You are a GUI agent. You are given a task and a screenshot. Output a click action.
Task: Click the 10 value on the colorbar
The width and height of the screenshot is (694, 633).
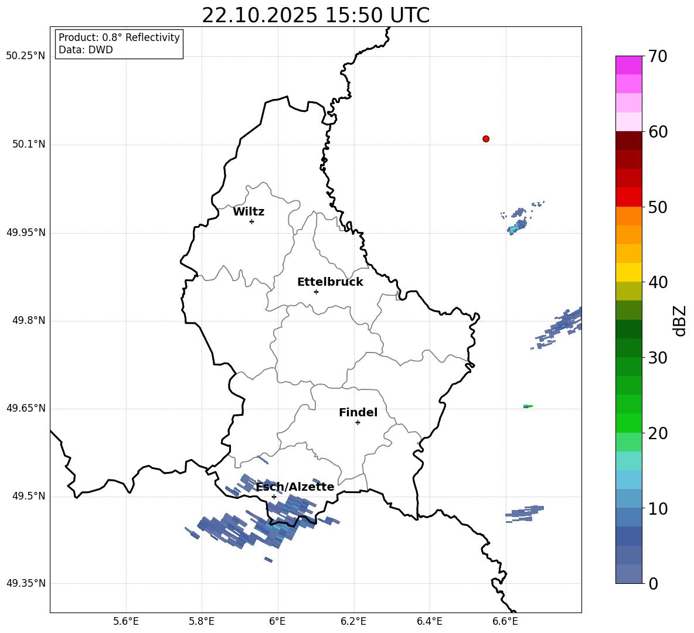click(x=658, y=509)
